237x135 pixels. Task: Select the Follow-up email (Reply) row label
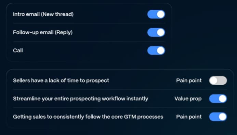tap(43, 32)
